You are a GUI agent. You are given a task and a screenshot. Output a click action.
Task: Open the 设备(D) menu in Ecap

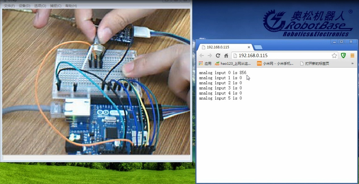pyautogui.click(x=24, y=6)
